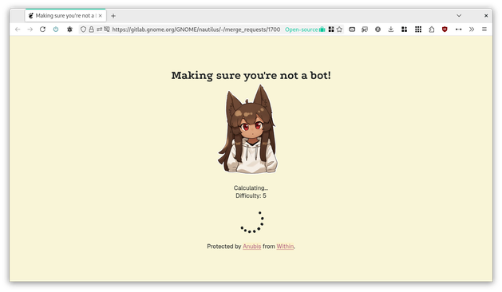Reload the current page

pos(42,30)
